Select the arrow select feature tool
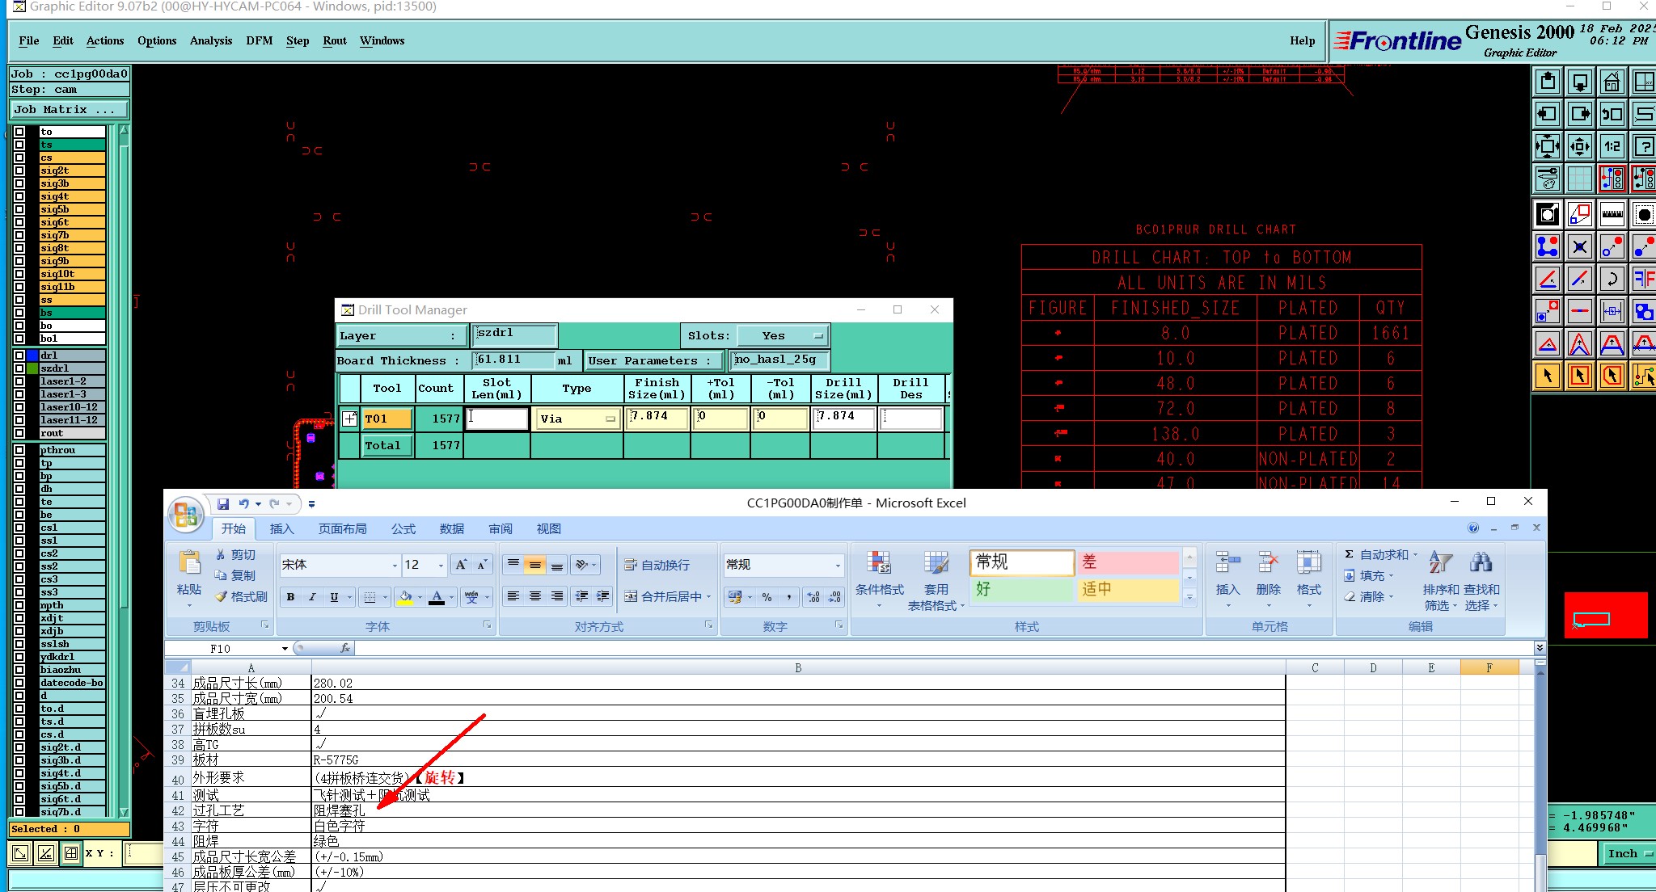Screen dimensions: 1656x892 1547,376
